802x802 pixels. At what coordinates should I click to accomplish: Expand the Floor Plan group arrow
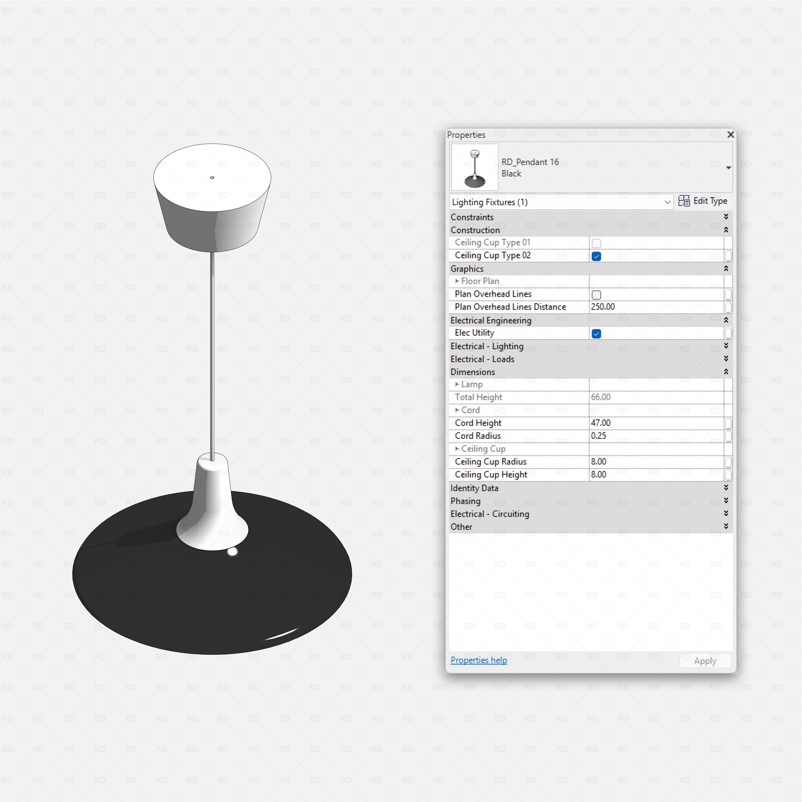coord(457,281)
